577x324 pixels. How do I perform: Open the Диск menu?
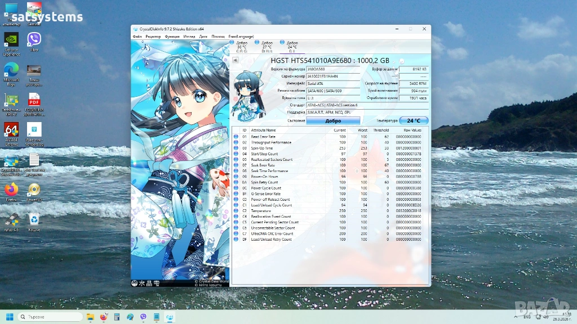pos(203,36)
